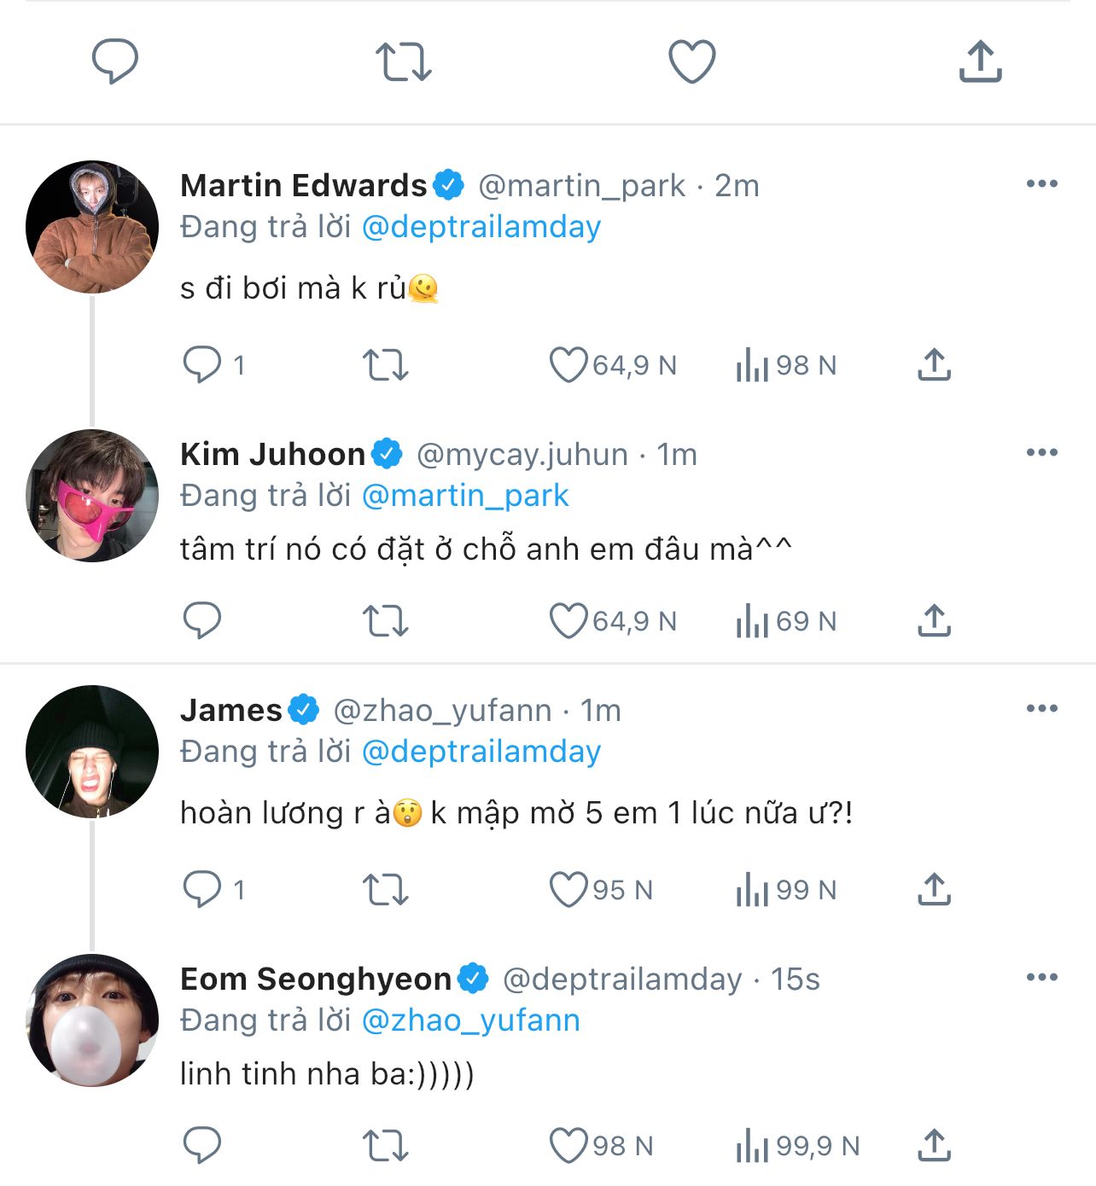Image resolution: width=1096 pixels, height=1186 pixels.
Task: Open the @deptrailamday link in Martin's reply
Action: pos(481,227)
